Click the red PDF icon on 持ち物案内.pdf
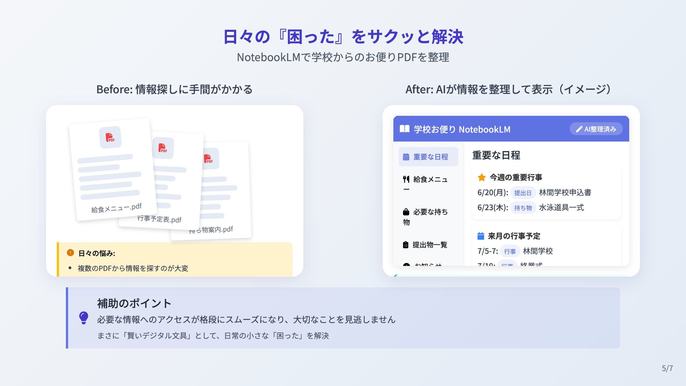 tap(208, 159)
